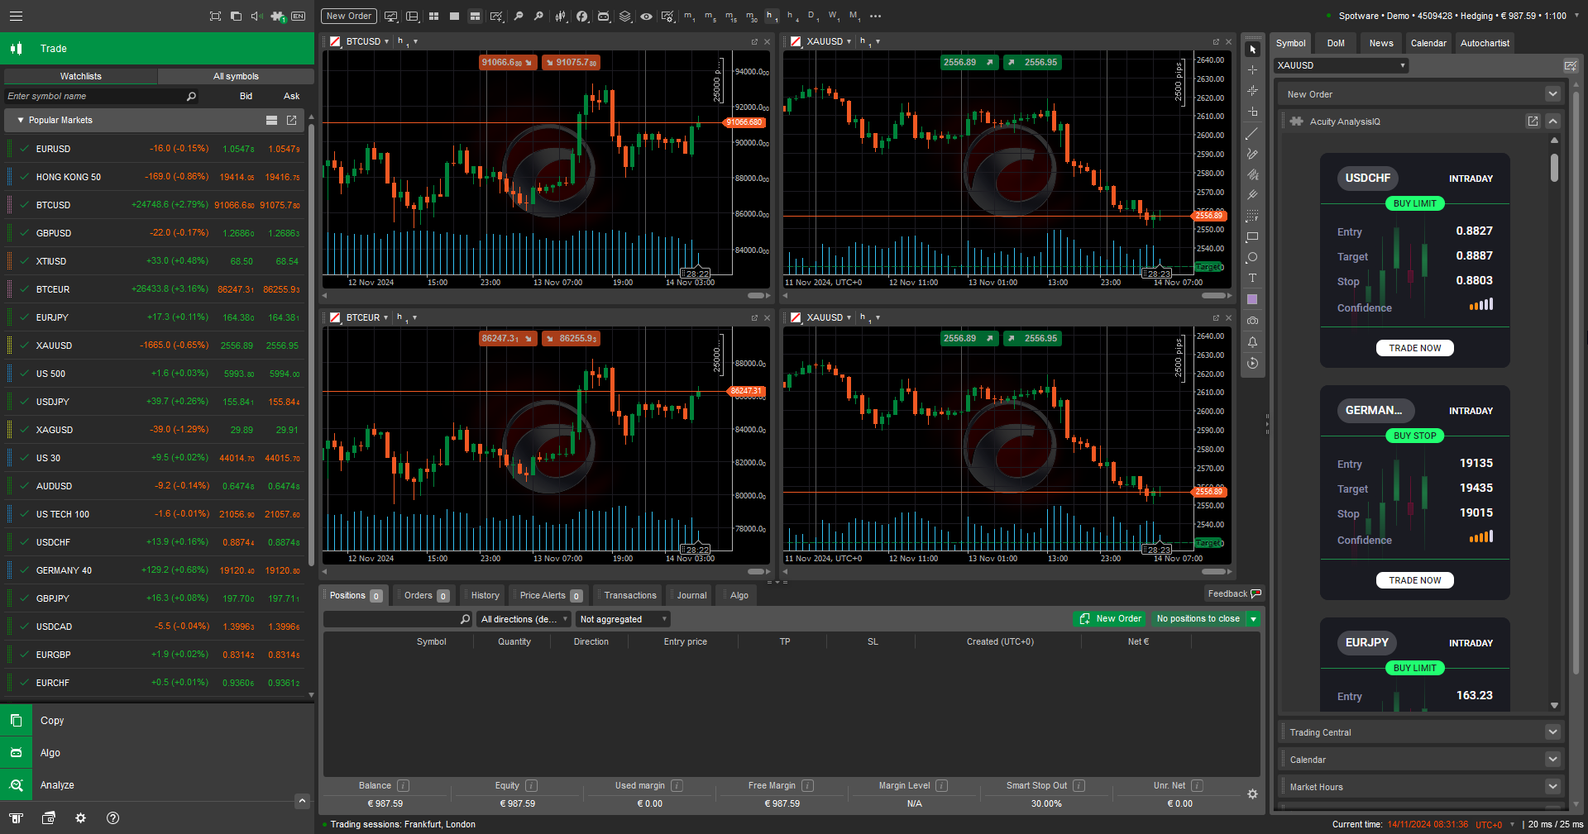Screen dimensions: 1588x834
Task: Select the trend line drawing tool
Action: point(1252,133)
